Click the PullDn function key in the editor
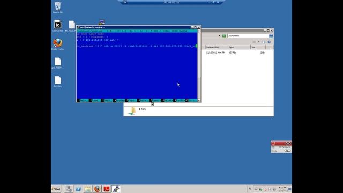The width and height of the screenshot is (343, 193). coord(178,100)
